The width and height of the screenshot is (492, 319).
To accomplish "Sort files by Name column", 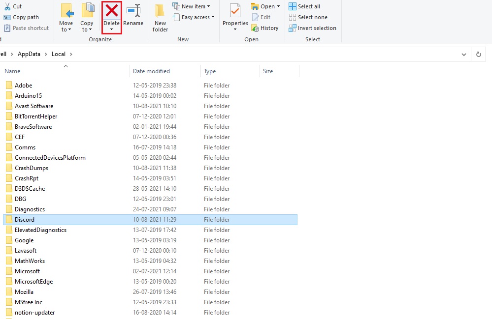I will click(x=65, y=71).
